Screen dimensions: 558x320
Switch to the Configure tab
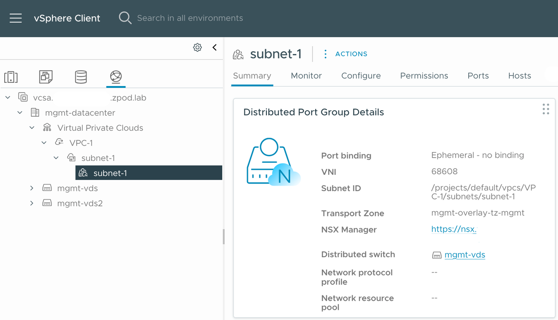[361, 76]
